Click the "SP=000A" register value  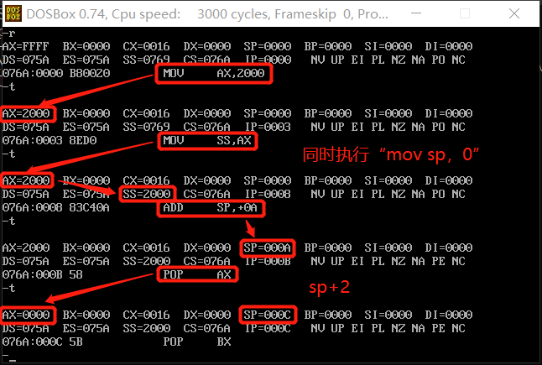[x=267, y=248]
